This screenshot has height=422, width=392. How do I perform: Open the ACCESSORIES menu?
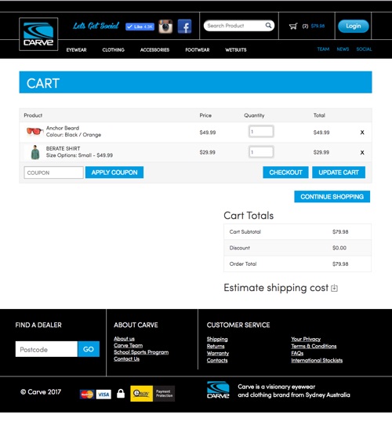tap(154, 49)
